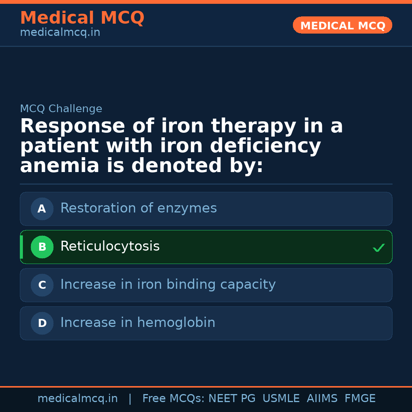Screen dimensions: 412x412
Task: Select the green letter B circle
Action: (x=42, y=247)
